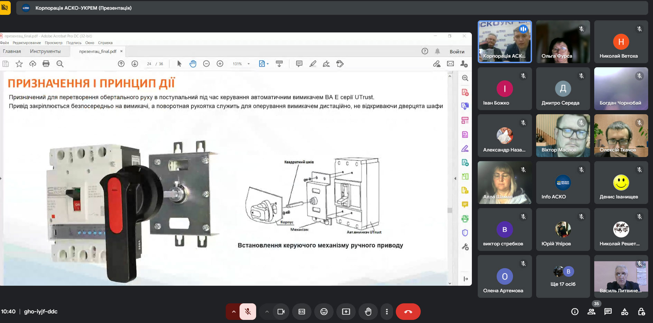Open the Просмотр menu

coord(54,43)
